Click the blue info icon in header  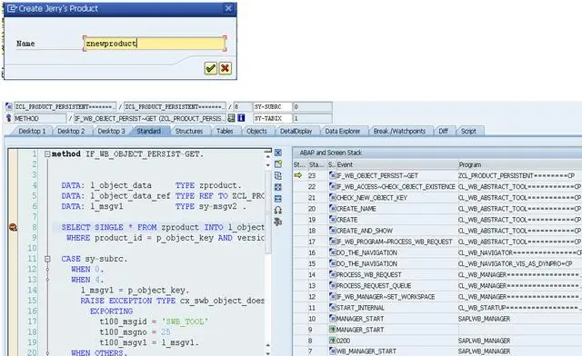241,118
